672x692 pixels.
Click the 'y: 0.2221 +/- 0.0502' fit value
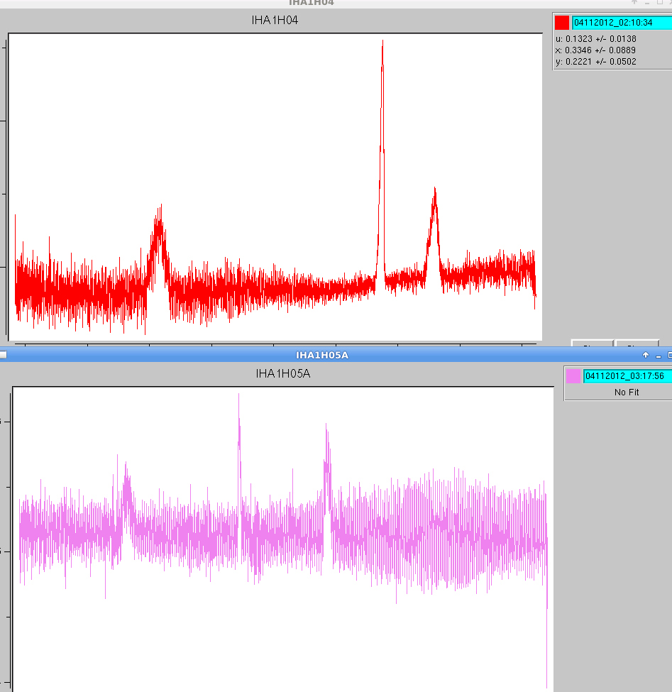(595, 62)
